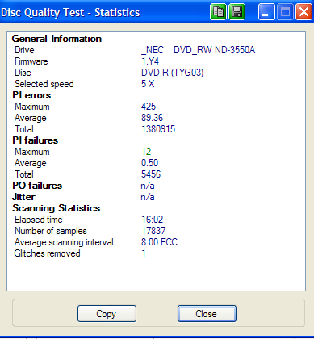Click the PO failures n/a value
The height and width of the screenshot is (339, 314).
point(148,186)
